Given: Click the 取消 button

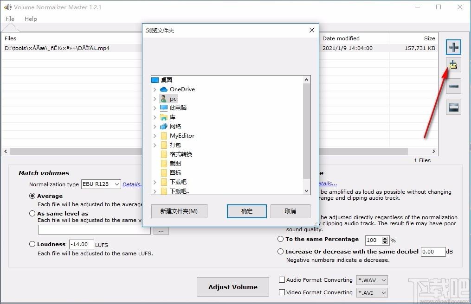Looking at the screenshot, I should point(290,211).
